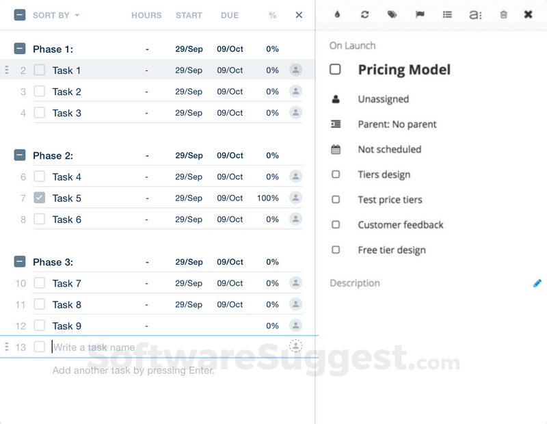Collapse the Phase 1 group
Image resolution: width=547 pixels, height=424 pixels.
(20, 49)
